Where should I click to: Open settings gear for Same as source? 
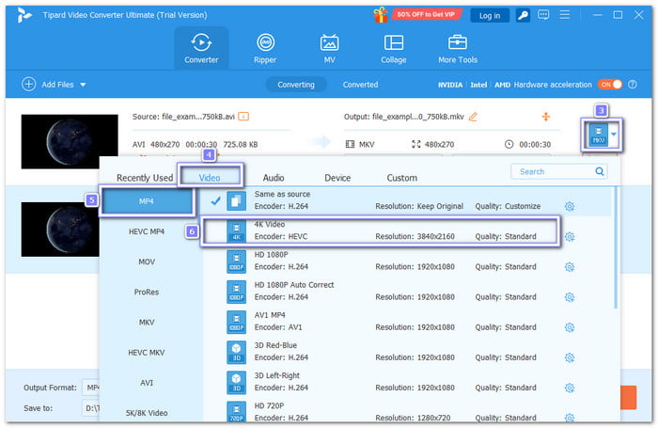tap(570, 206)
